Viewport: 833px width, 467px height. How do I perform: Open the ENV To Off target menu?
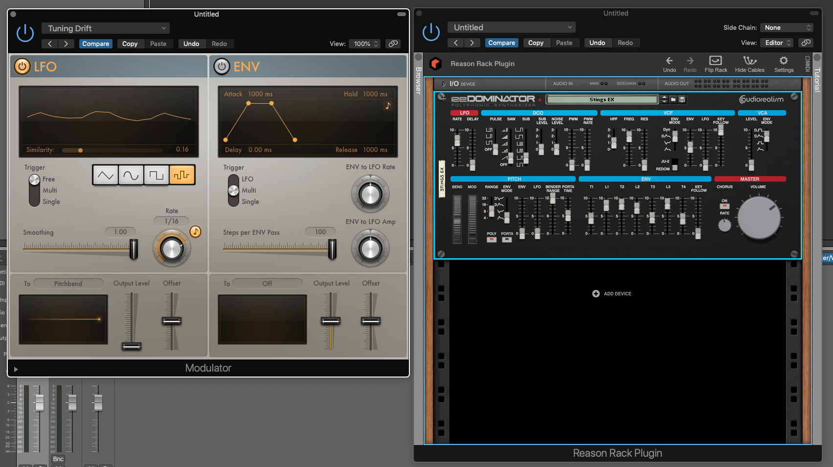[x=268, y=284]
